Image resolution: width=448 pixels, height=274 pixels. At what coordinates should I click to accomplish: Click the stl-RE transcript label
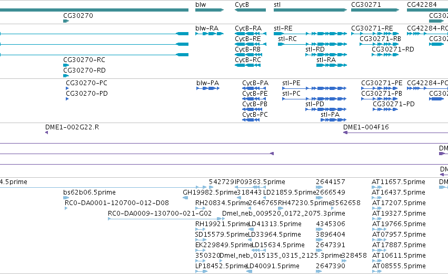pyautogui.click(x=283, y=28)
